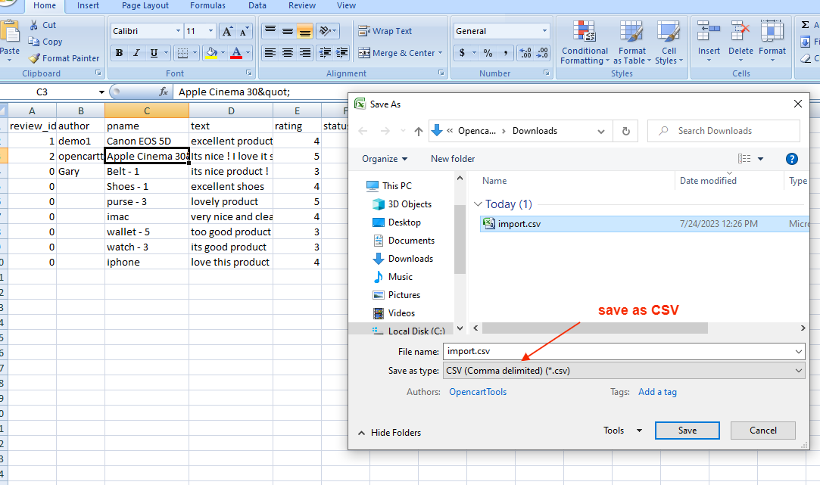Image resolution: width=820 pixels, height=485 pixels.
Task: Create a New folder
Action: click(453, 159)
